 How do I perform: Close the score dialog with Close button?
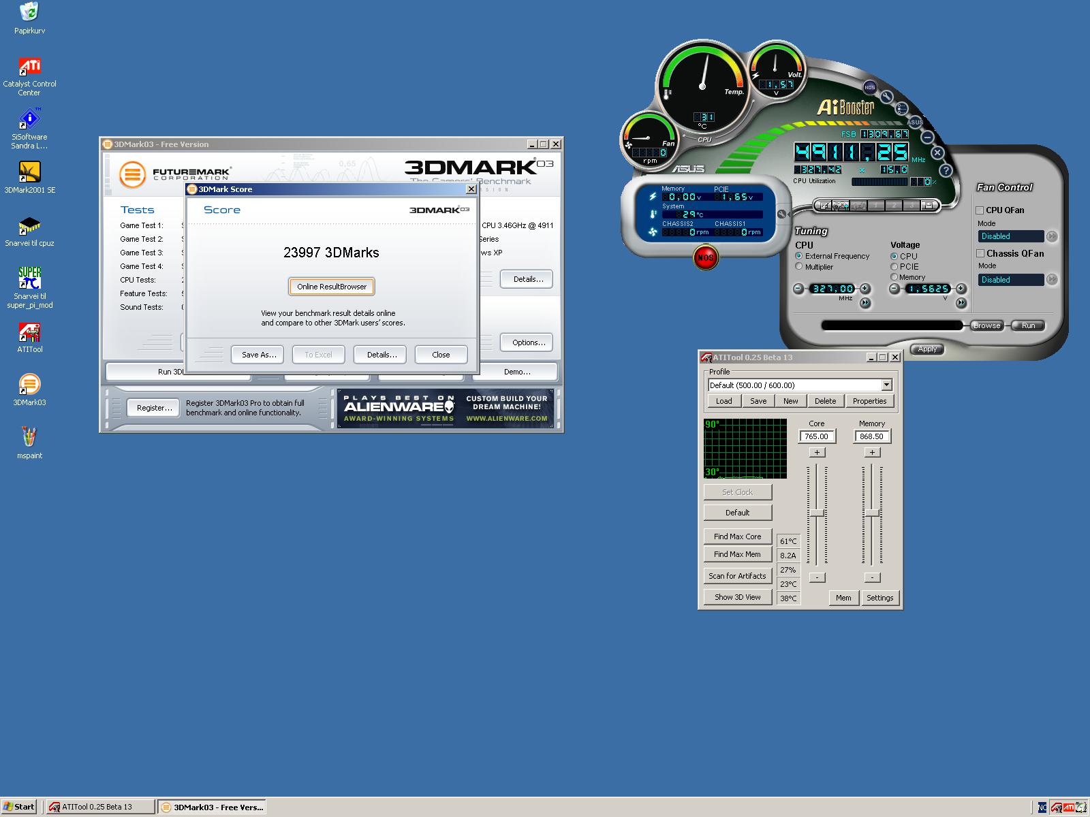tap(441, 355)
